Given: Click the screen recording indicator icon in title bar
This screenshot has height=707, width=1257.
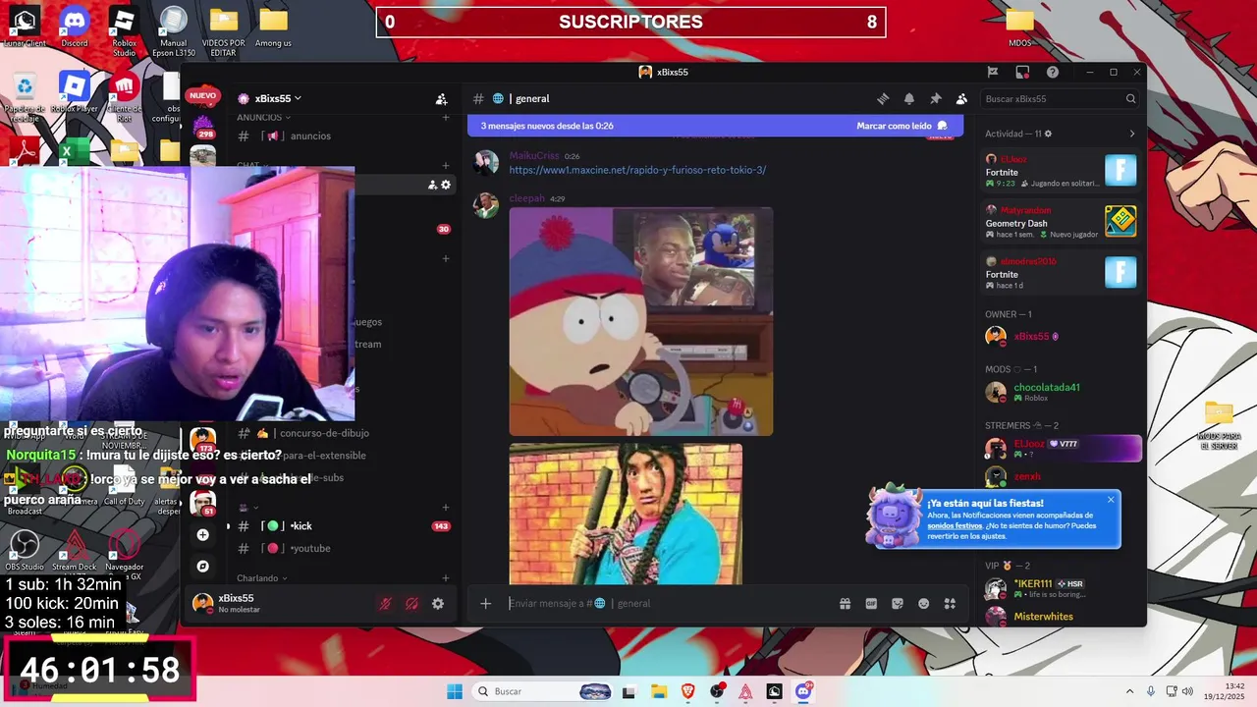Looking at the screenshot, I should (1022, 72).
